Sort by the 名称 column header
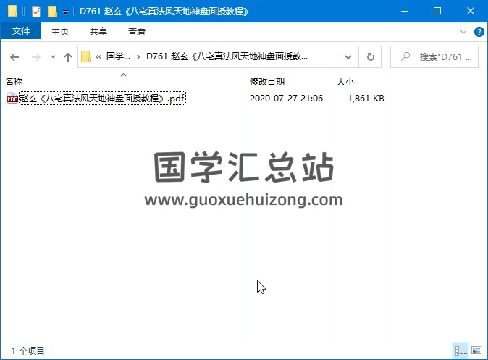Image resolution: width=488 pixels, height=360 pixels. coord(14,82)
